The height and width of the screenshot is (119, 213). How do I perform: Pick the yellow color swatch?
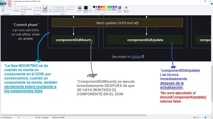pyautogui.click(x=106, y=7)
